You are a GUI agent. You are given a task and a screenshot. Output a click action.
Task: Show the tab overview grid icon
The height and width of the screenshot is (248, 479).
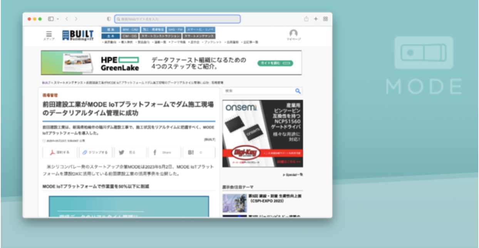point(325,19)
